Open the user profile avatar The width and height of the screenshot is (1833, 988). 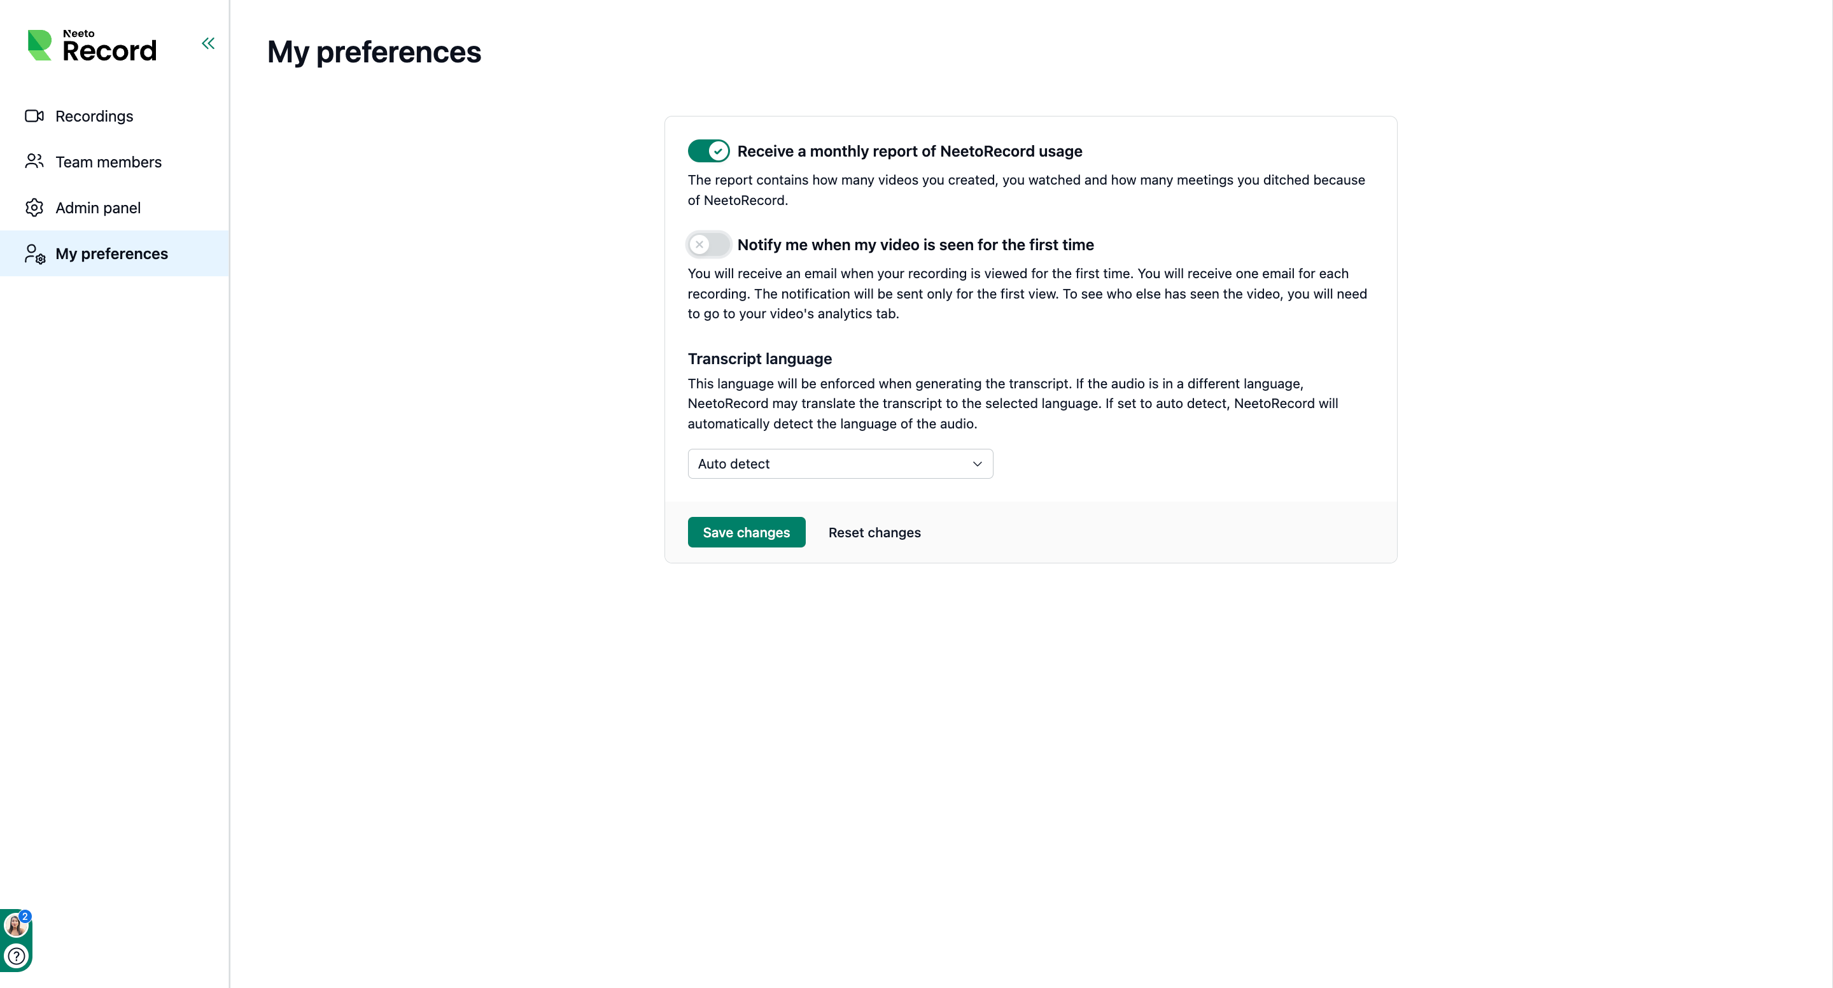(x=15, y=926)
